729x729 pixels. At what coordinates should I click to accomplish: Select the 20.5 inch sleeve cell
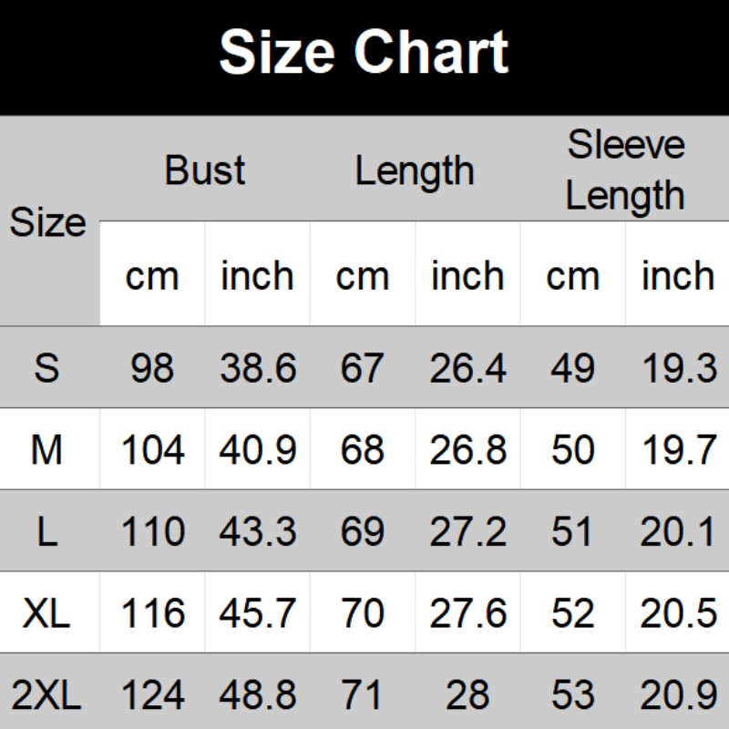click(678, 614)
